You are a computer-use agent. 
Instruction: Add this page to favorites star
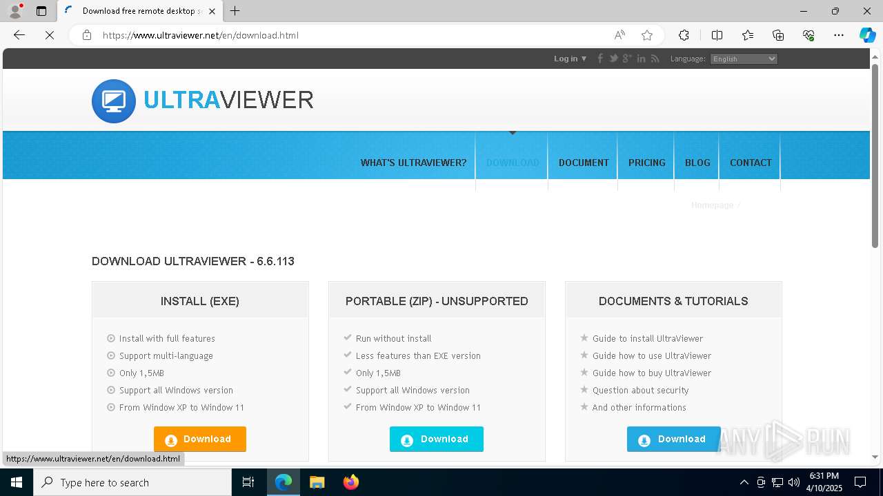click(647, 35)
